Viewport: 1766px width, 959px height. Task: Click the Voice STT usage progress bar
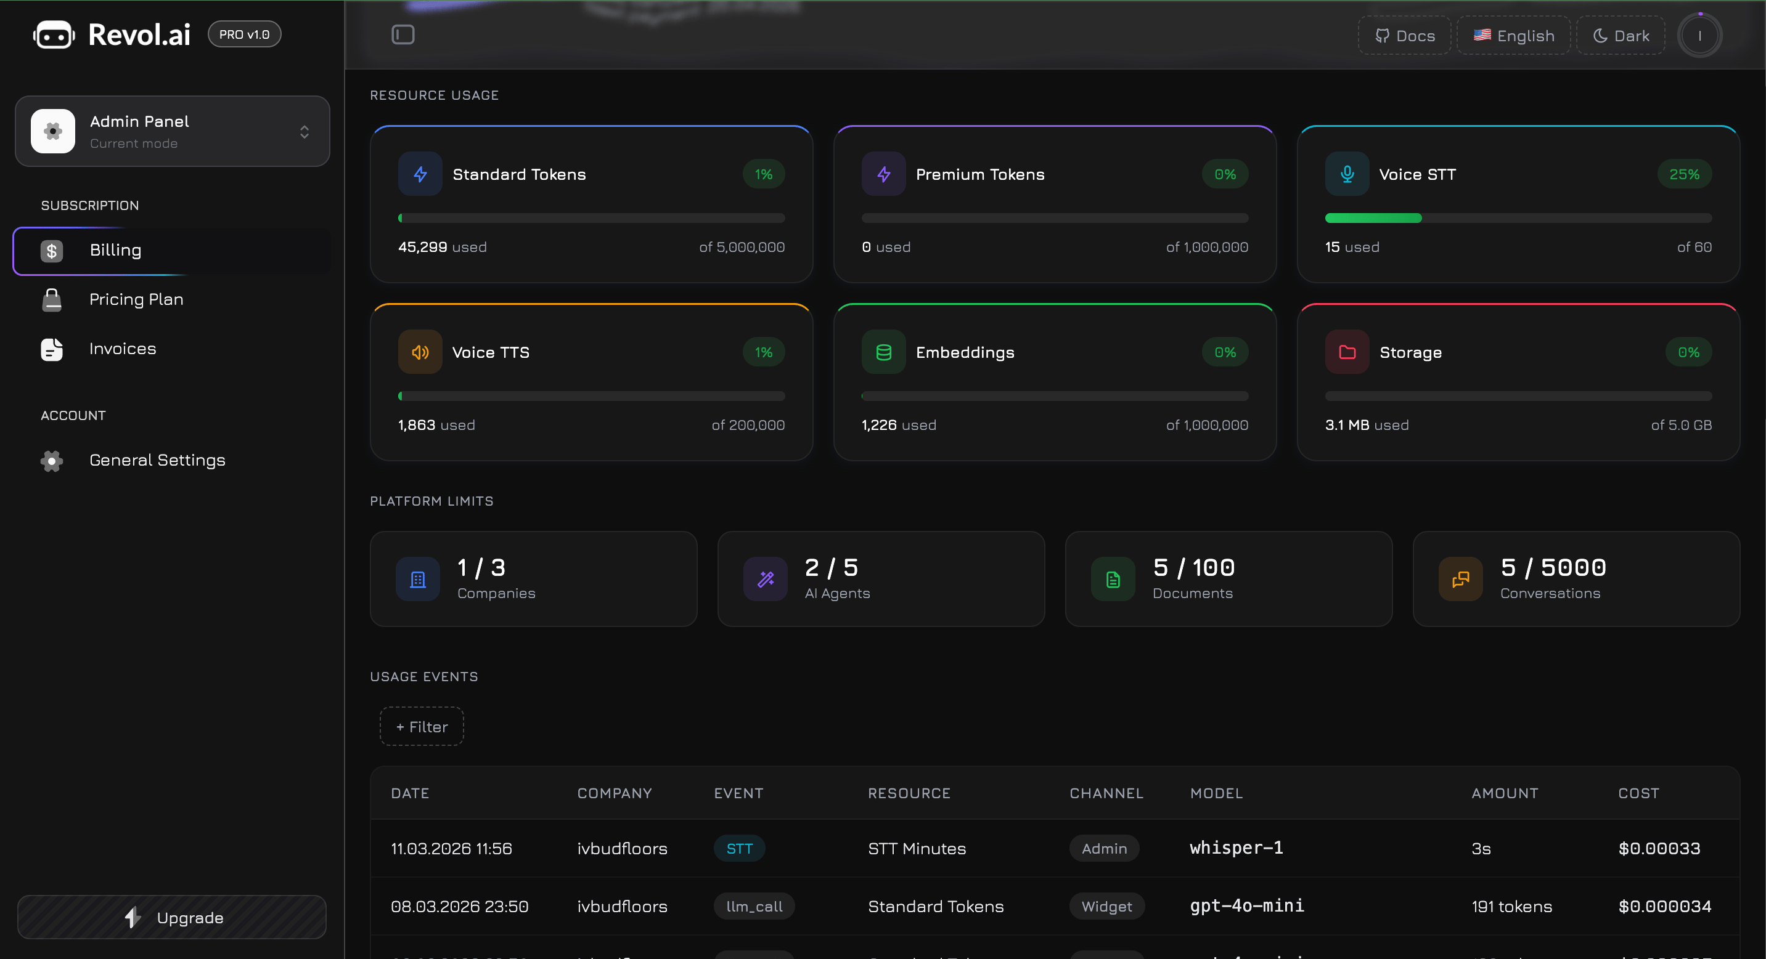(x=1518, y=218)
